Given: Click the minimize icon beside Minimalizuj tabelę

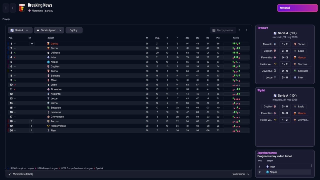Looking at the screenshot, I should [x=10, y=174].
